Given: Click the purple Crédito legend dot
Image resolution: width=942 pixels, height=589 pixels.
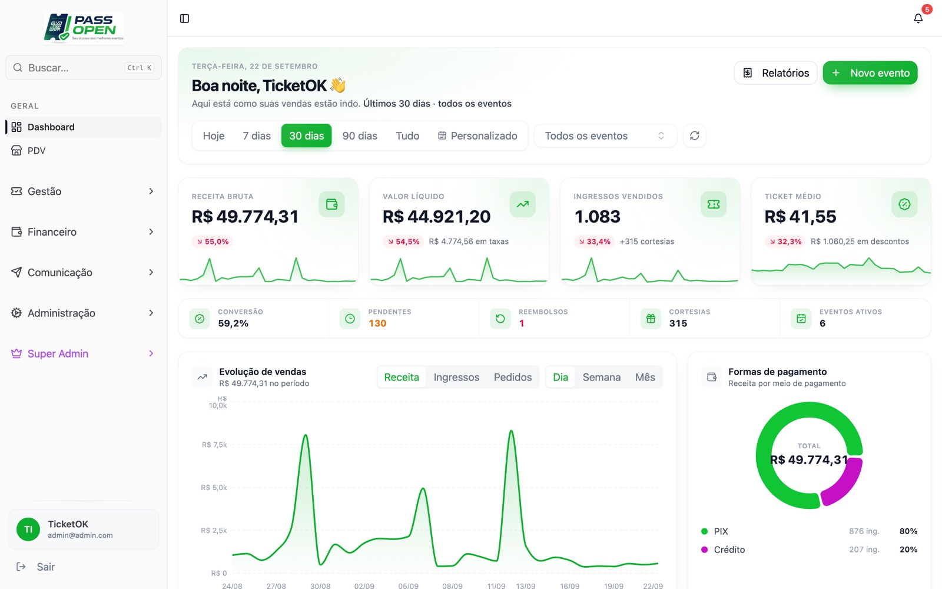Looking at the screenshot, I should [704, 550].
